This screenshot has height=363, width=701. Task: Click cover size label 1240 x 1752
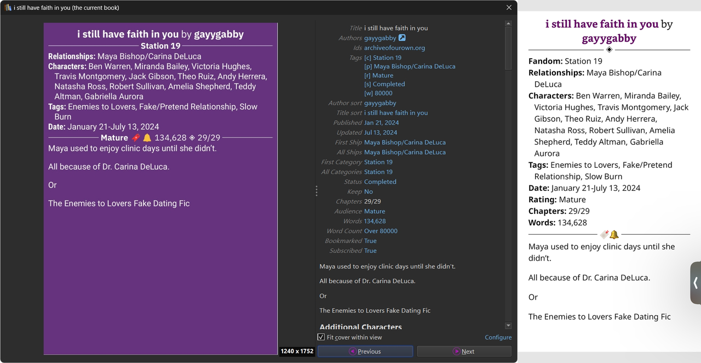click(x=297, y=351)
